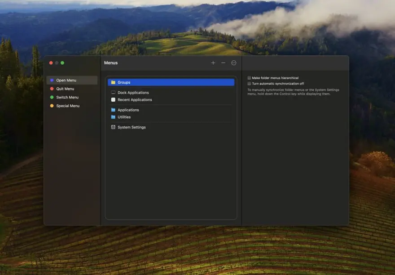
Task: Select Special Menu in the sidebar
Action: (72, 106)
